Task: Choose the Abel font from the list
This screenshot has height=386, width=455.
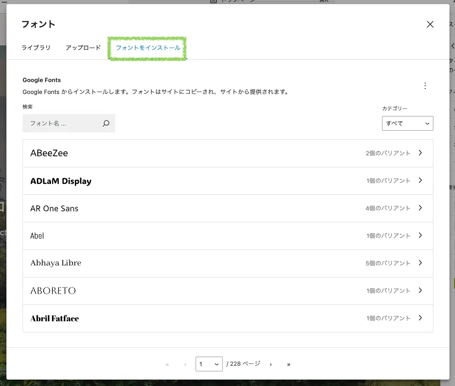Action: pyautogui.click(x=228, y=236)
